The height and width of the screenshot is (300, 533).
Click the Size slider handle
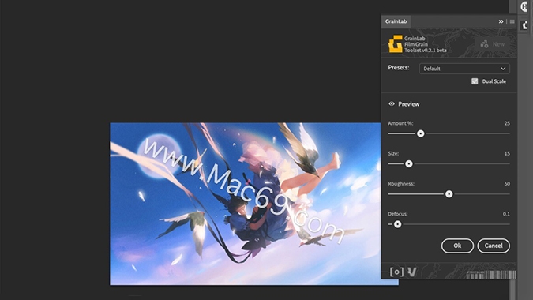(x=409, y=163)
